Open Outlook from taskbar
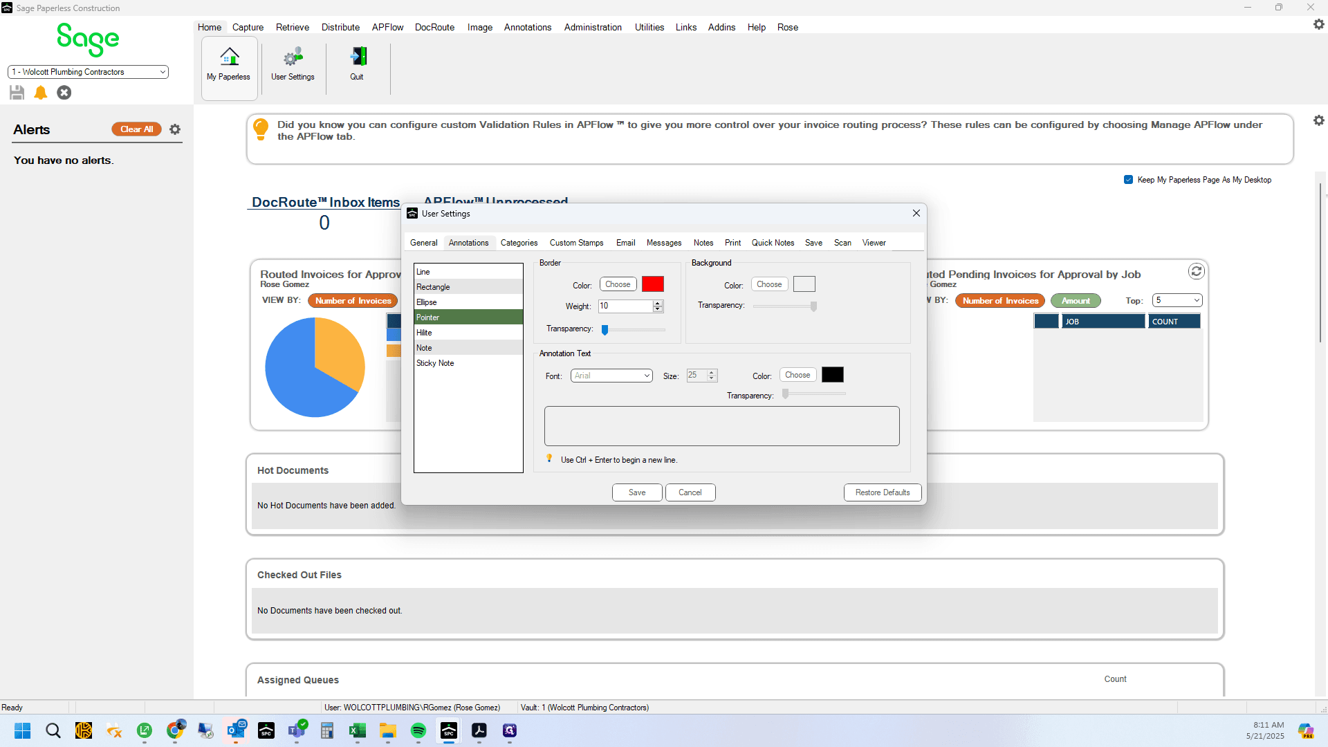Image resolution: width=1328 pixels, height=747 pixels. click(237, 730)
